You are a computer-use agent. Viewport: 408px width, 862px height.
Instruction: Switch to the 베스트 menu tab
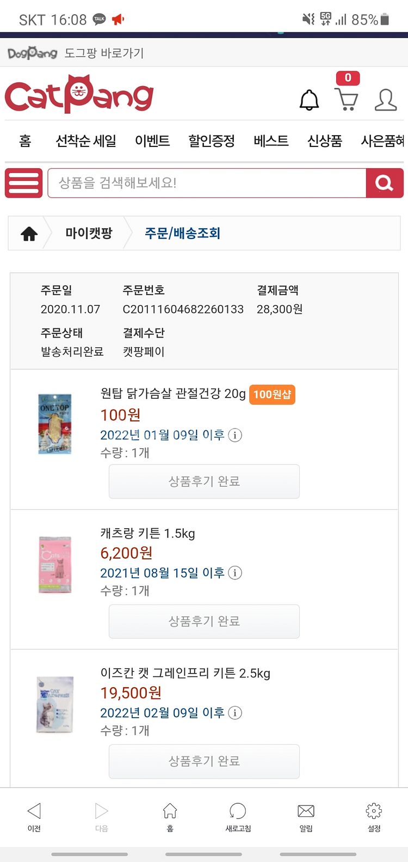pos(271,141)
